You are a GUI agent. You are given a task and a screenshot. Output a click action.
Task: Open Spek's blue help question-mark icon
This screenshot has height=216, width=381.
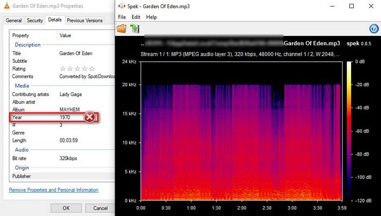(374, 28)
